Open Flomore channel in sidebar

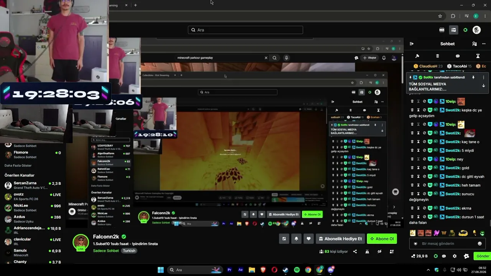[x=33, y=154]
